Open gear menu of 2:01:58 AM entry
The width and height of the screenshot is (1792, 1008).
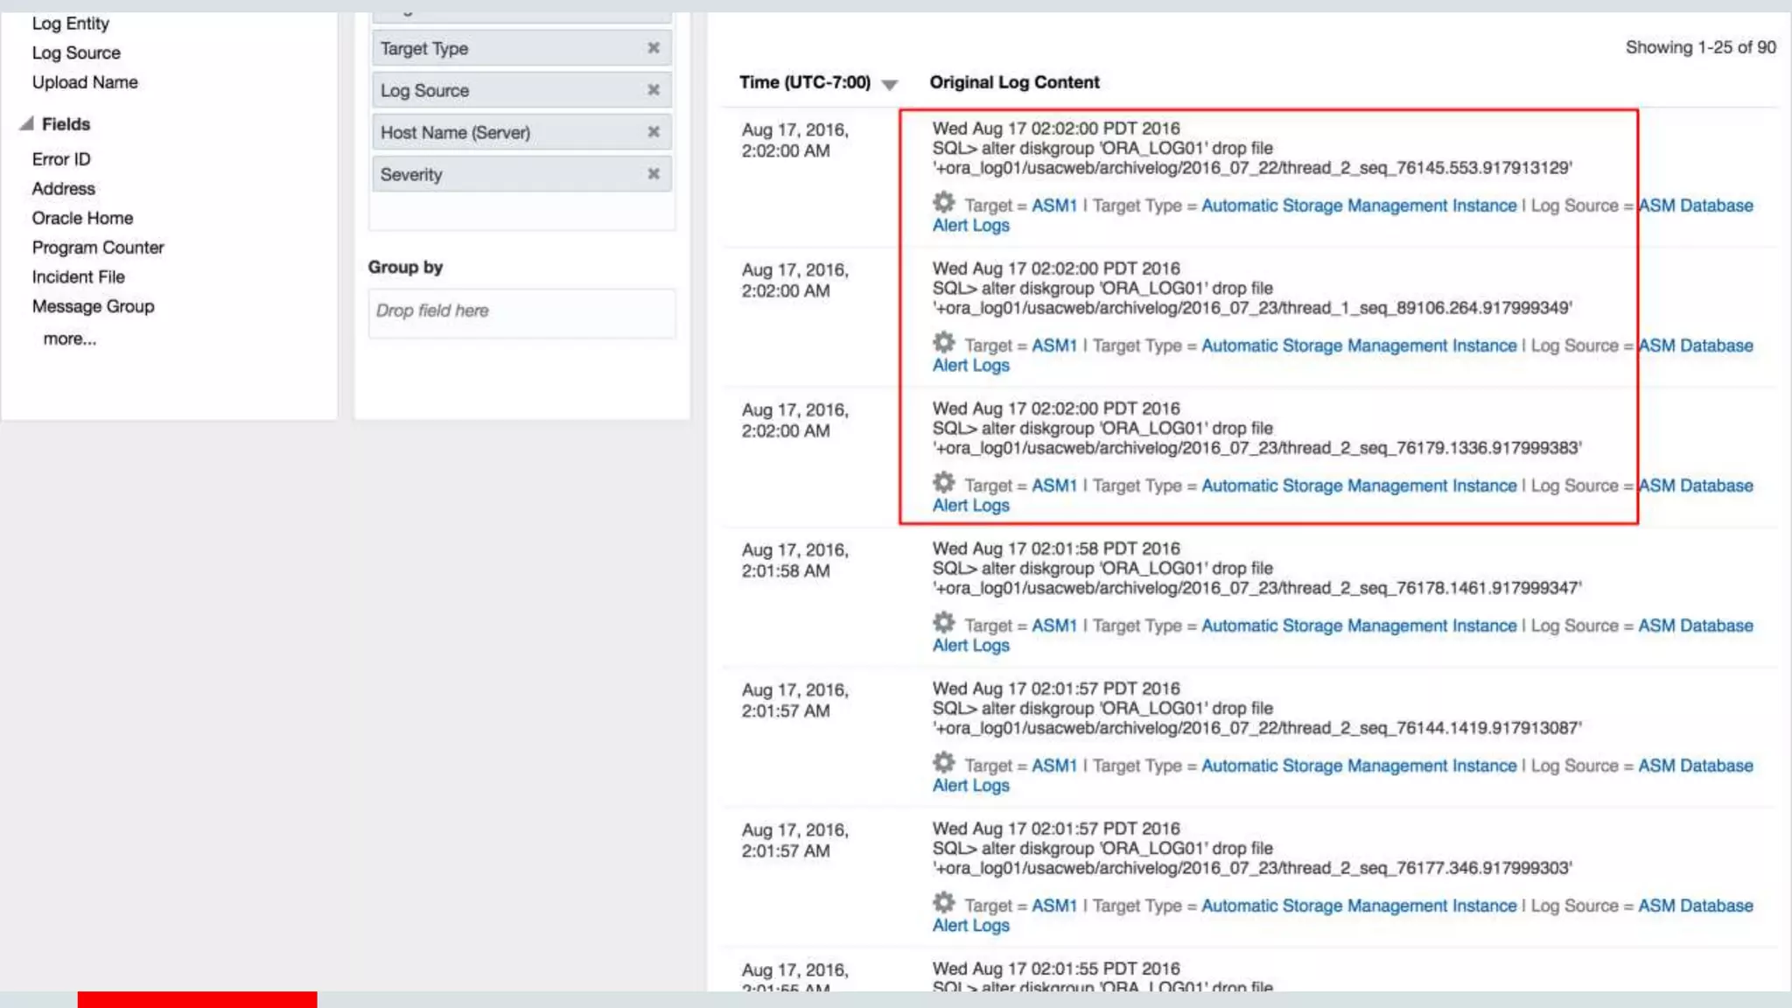(x=943, y=623)
